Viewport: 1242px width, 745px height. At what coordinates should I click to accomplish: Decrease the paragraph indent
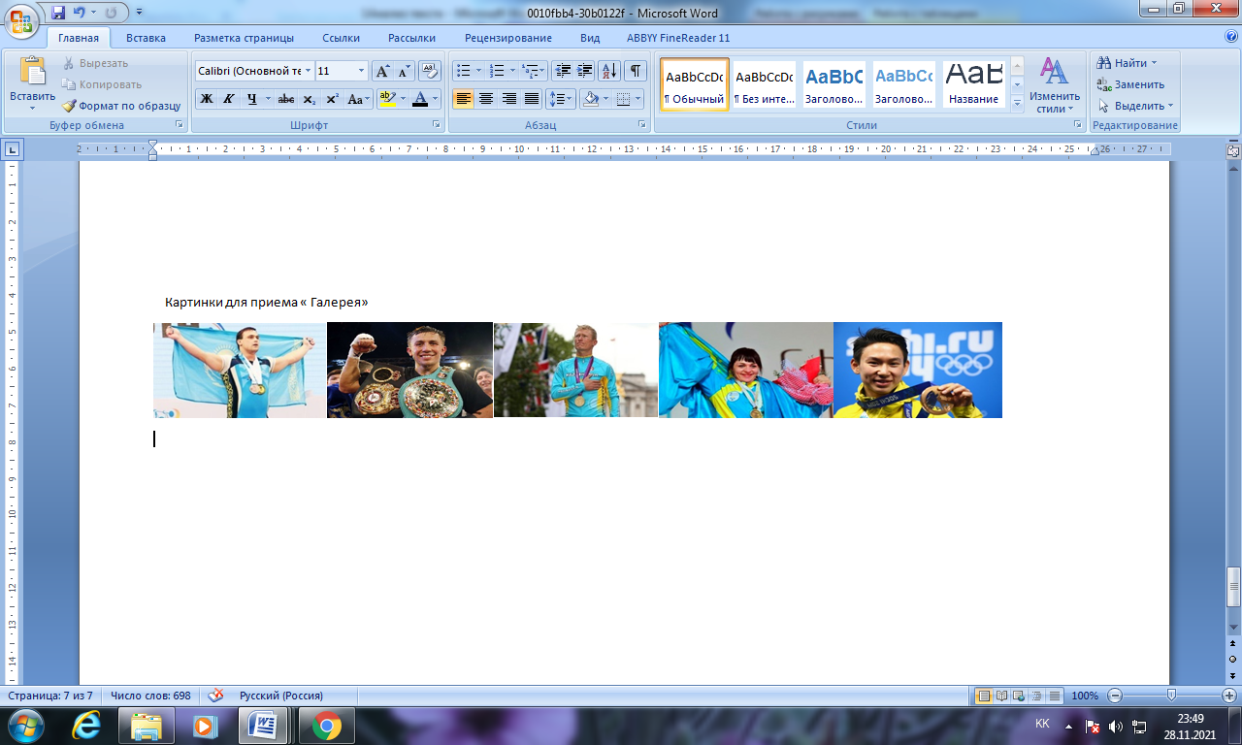click(x=564, y=71)
